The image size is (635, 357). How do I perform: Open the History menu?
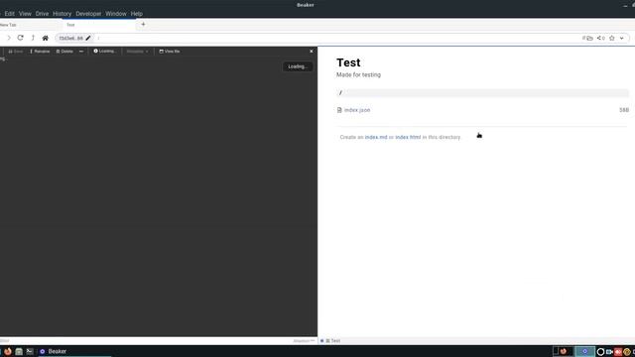62,13
